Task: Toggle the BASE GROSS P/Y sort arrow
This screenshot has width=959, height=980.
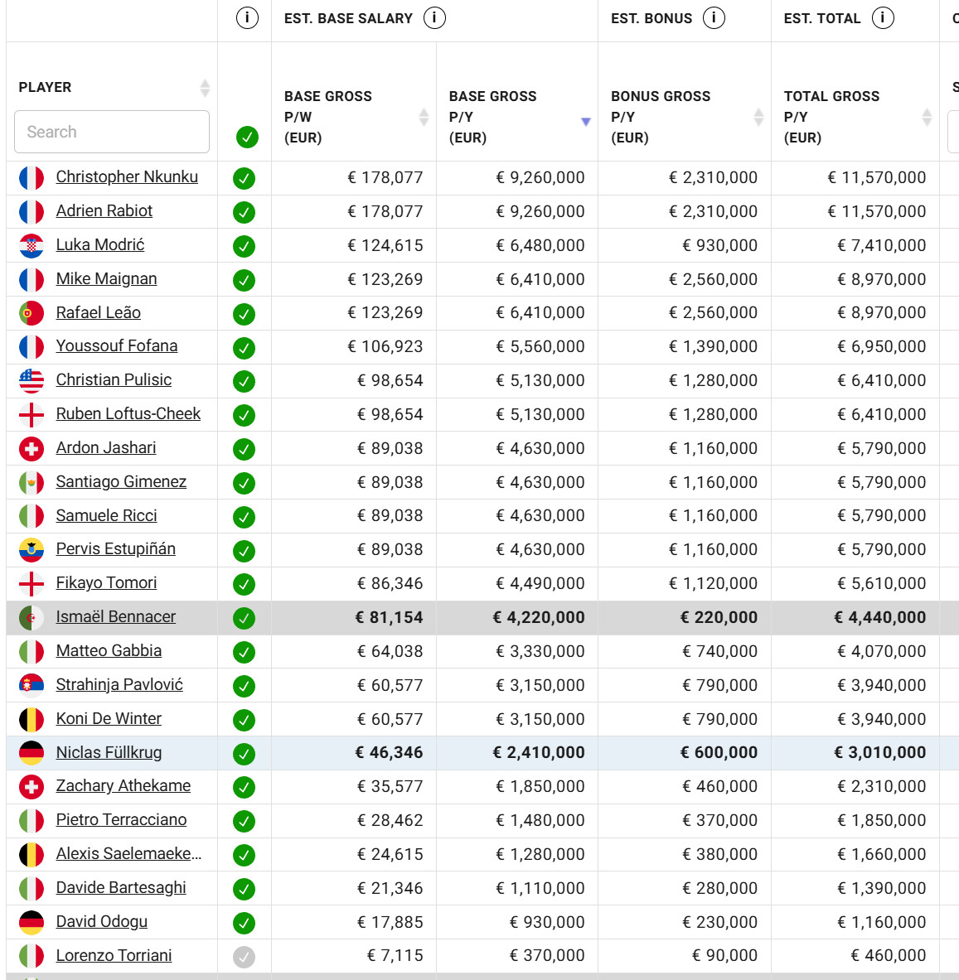Action: (586, 121)
